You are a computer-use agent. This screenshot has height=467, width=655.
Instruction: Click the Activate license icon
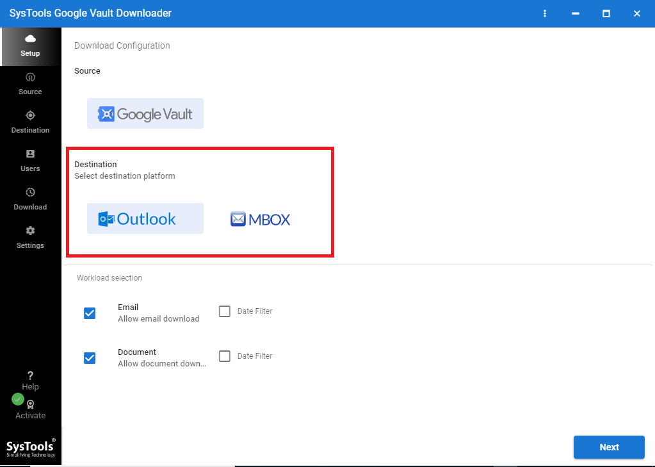pyautogui.click(x=30, y=405)
